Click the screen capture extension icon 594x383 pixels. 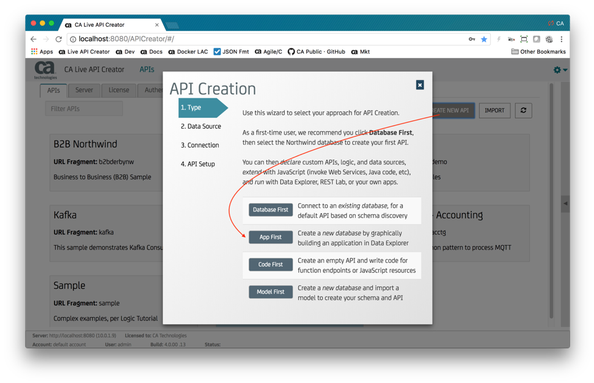tap(524, 39)
